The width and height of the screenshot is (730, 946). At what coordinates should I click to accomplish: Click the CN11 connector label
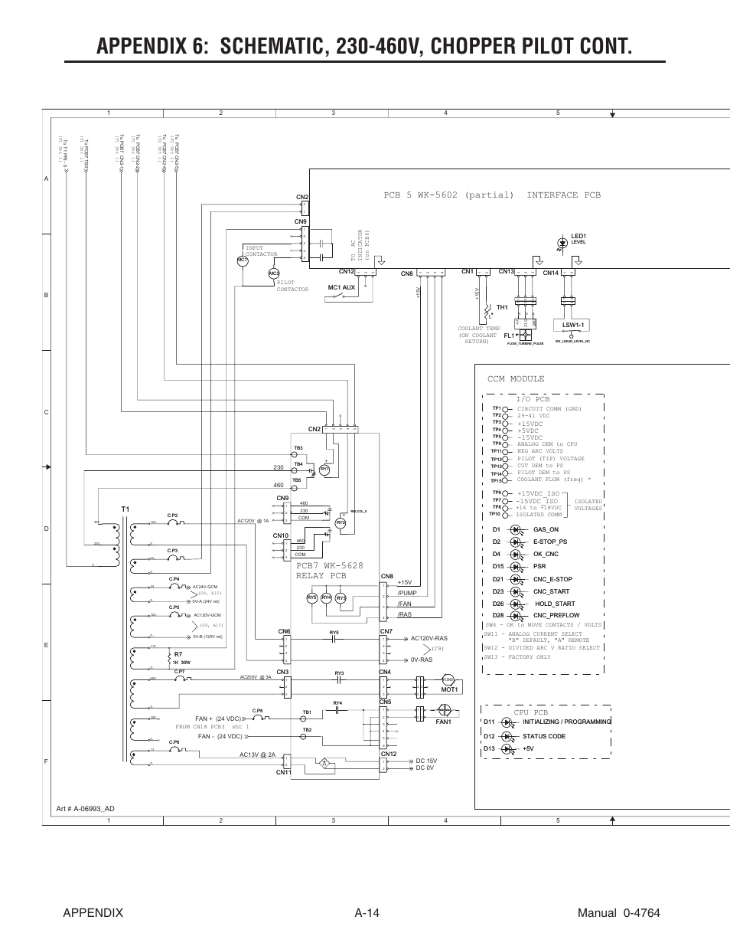click(x=283, y=772)
